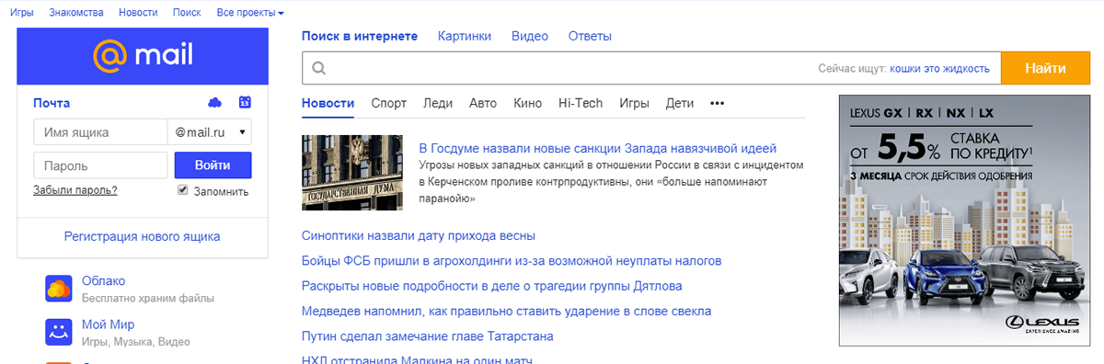Switch to the Спорт news tab

pos(389,103)
